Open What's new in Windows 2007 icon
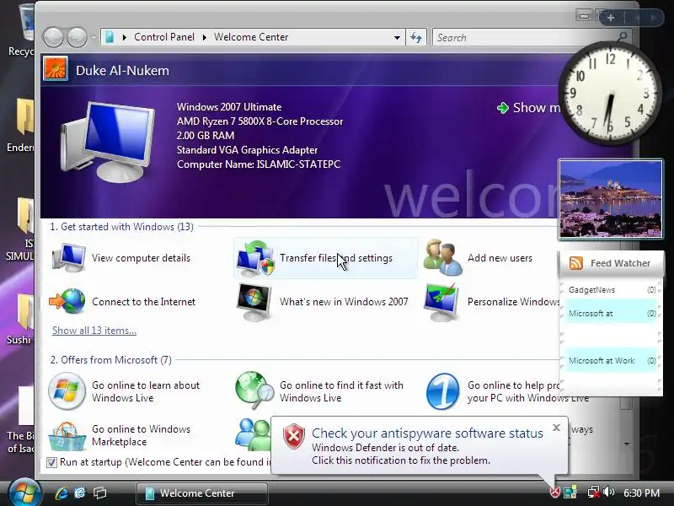 254,302
